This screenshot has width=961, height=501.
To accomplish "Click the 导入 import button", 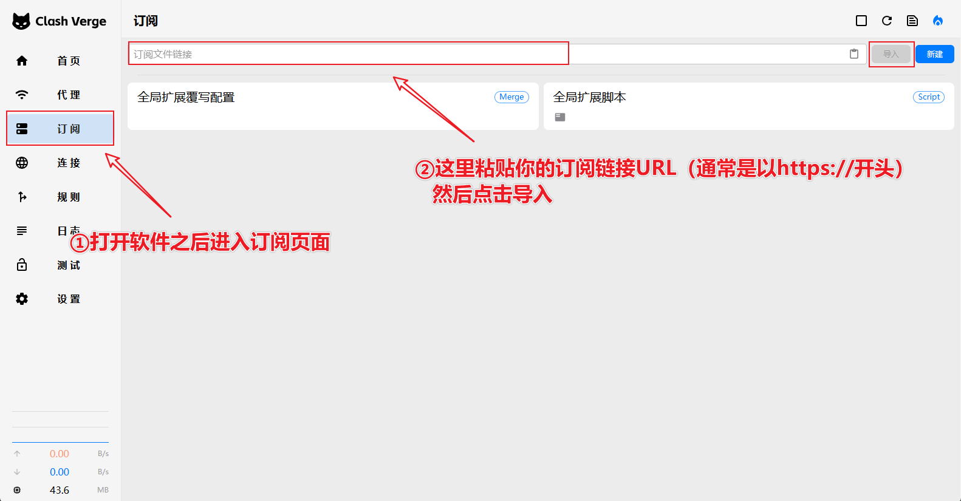I will tap(891, 54).
